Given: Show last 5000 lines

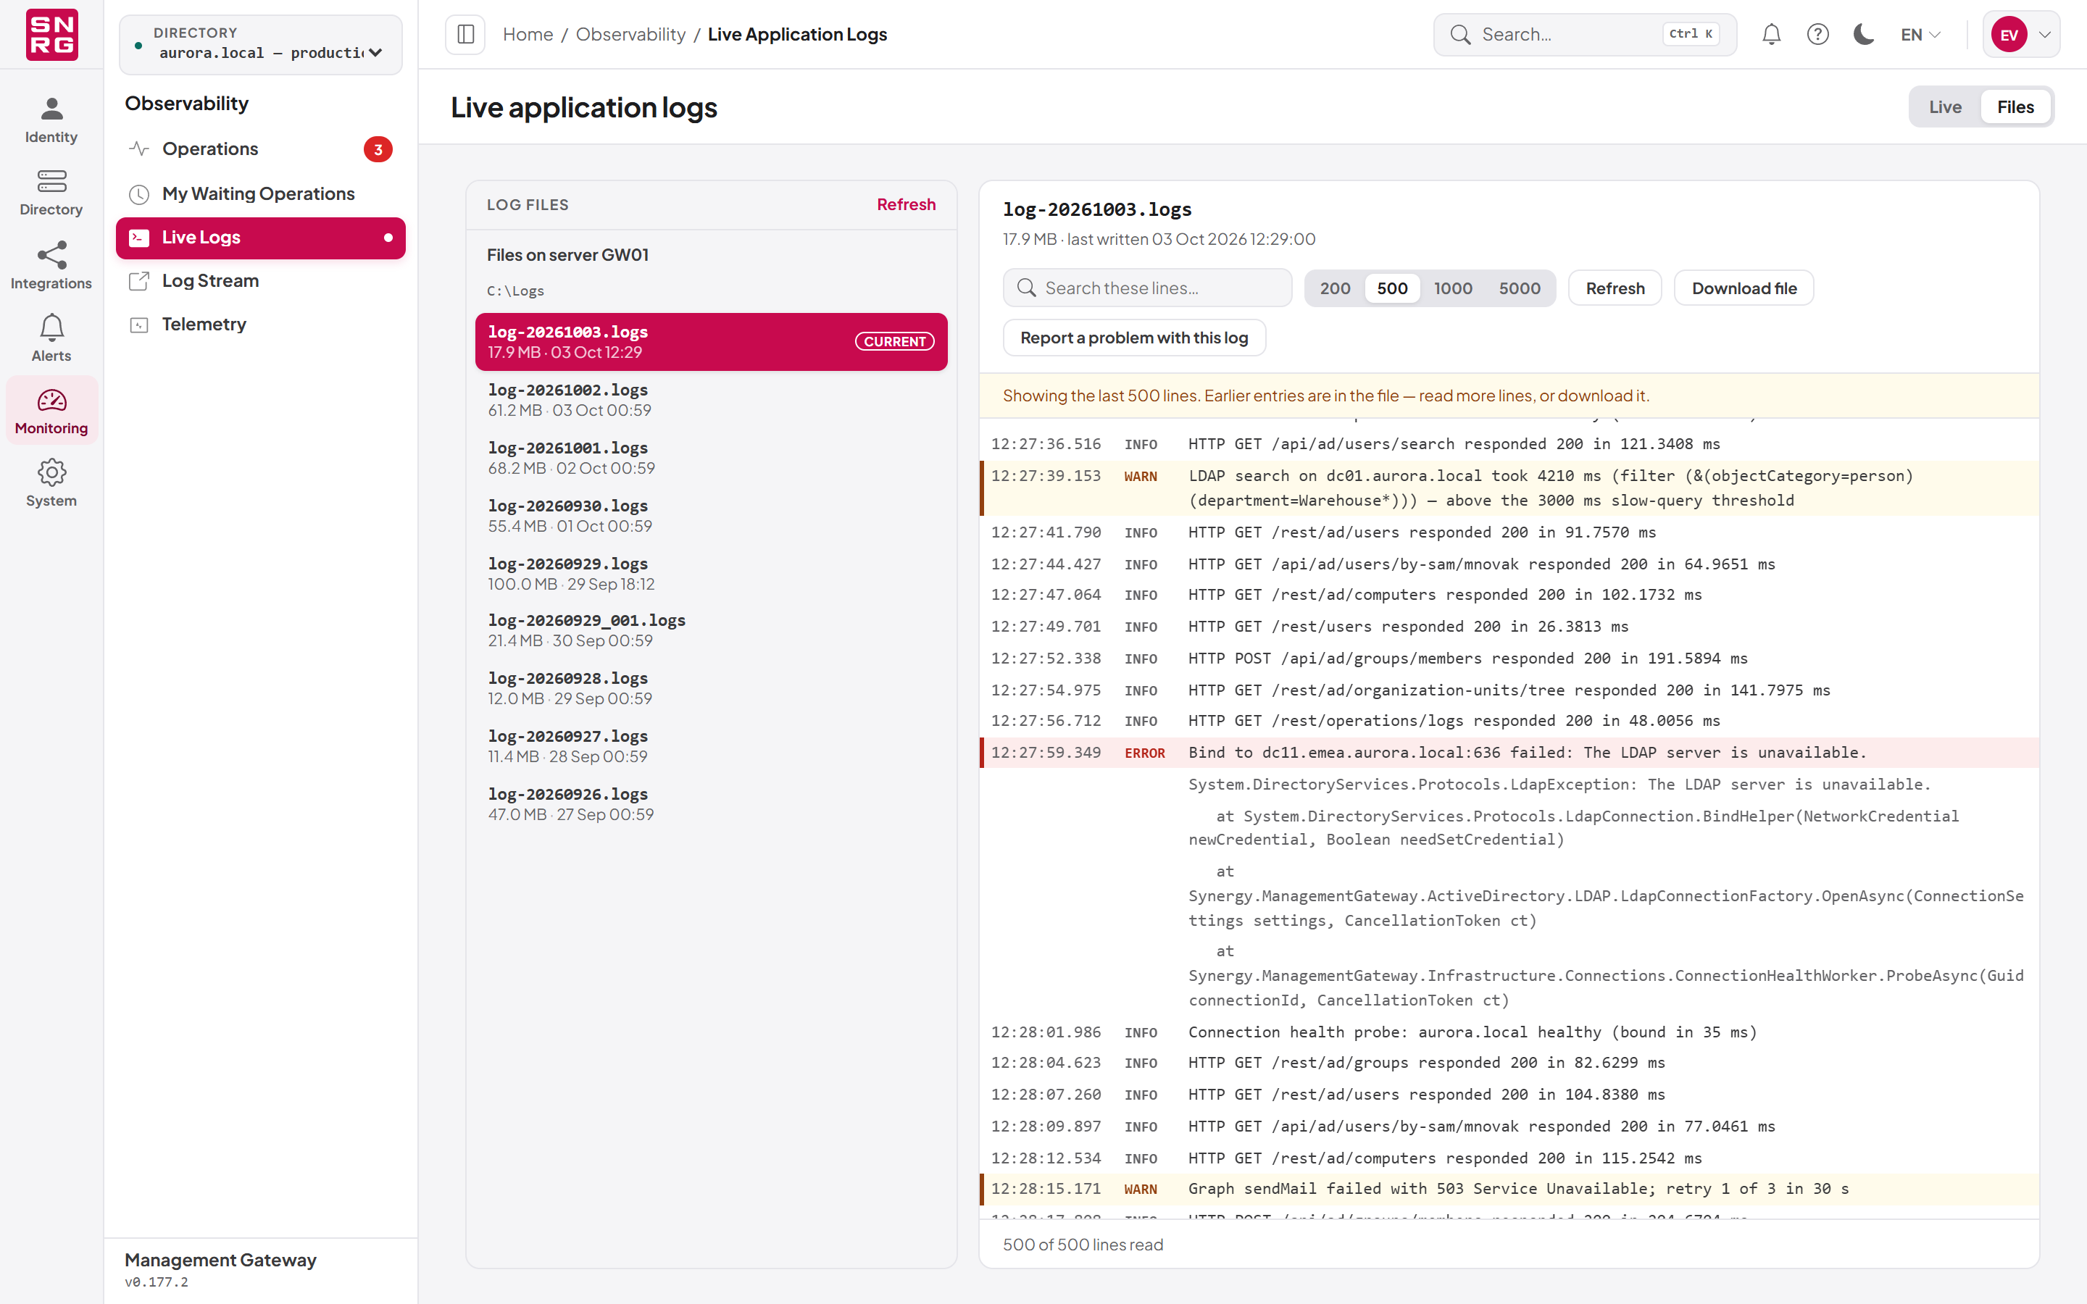Looking at the screenshot, I should click(x=1520, y=288).
